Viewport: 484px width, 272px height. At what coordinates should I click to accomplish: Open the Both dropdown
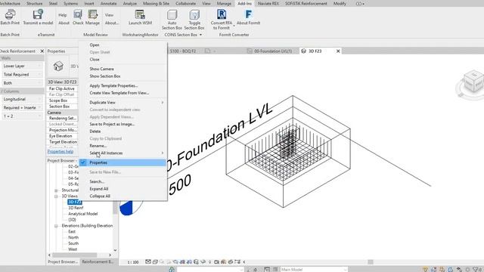tap(22, 83)
